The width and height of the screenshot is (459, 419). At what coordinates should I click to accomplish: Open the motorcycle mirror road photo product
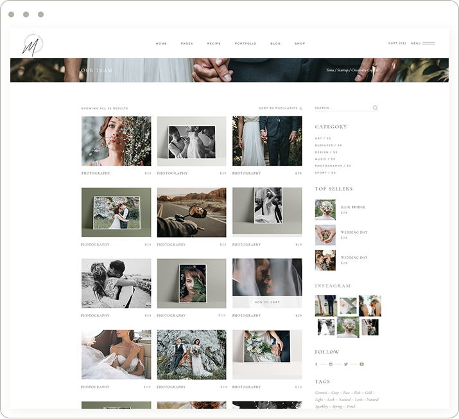(x=191, y=213)
